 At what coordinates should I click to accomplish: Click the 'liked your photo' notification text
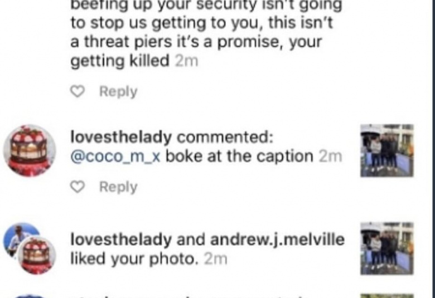[134, 259]
